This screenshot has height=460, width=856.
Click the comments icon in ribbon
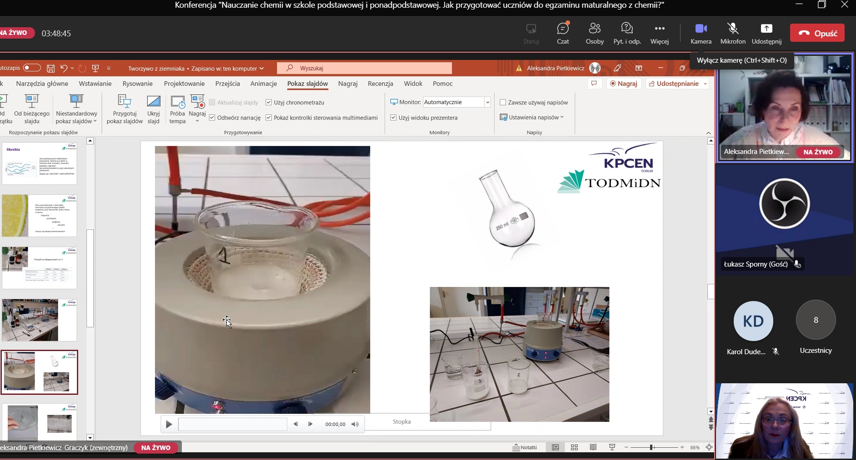[x=594, y=84]
